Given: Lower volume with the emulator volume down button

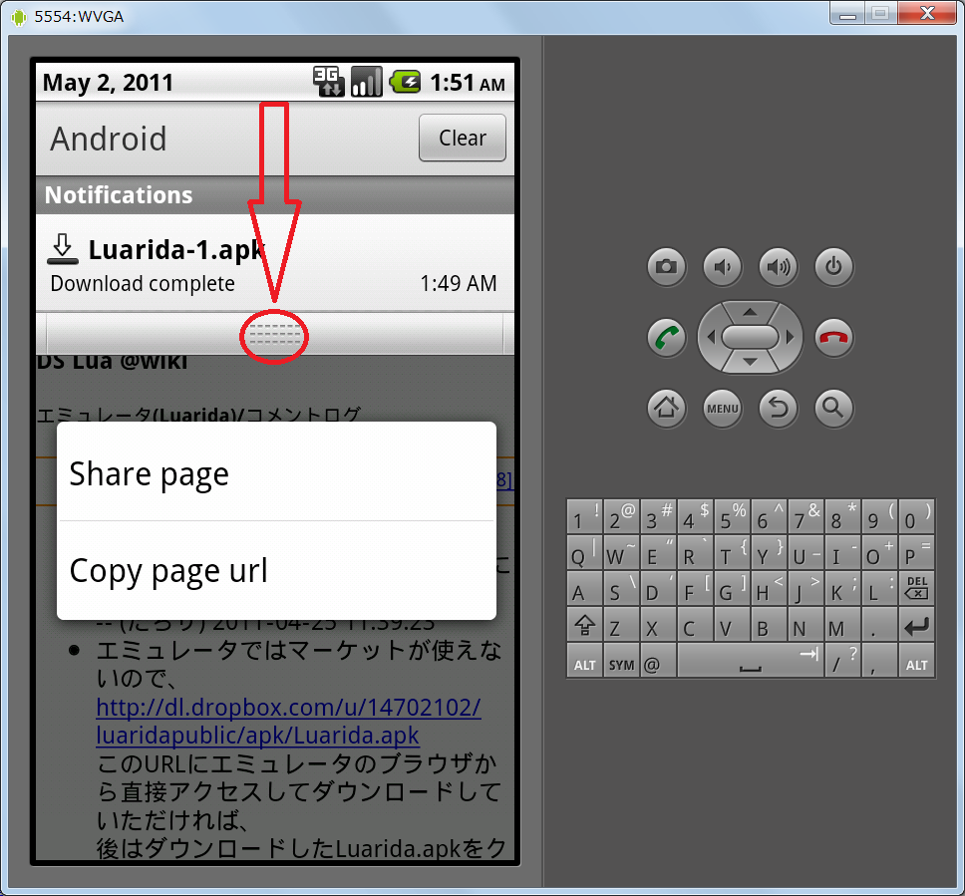Looking at the screenshot, I should click(x=723, y=266).
